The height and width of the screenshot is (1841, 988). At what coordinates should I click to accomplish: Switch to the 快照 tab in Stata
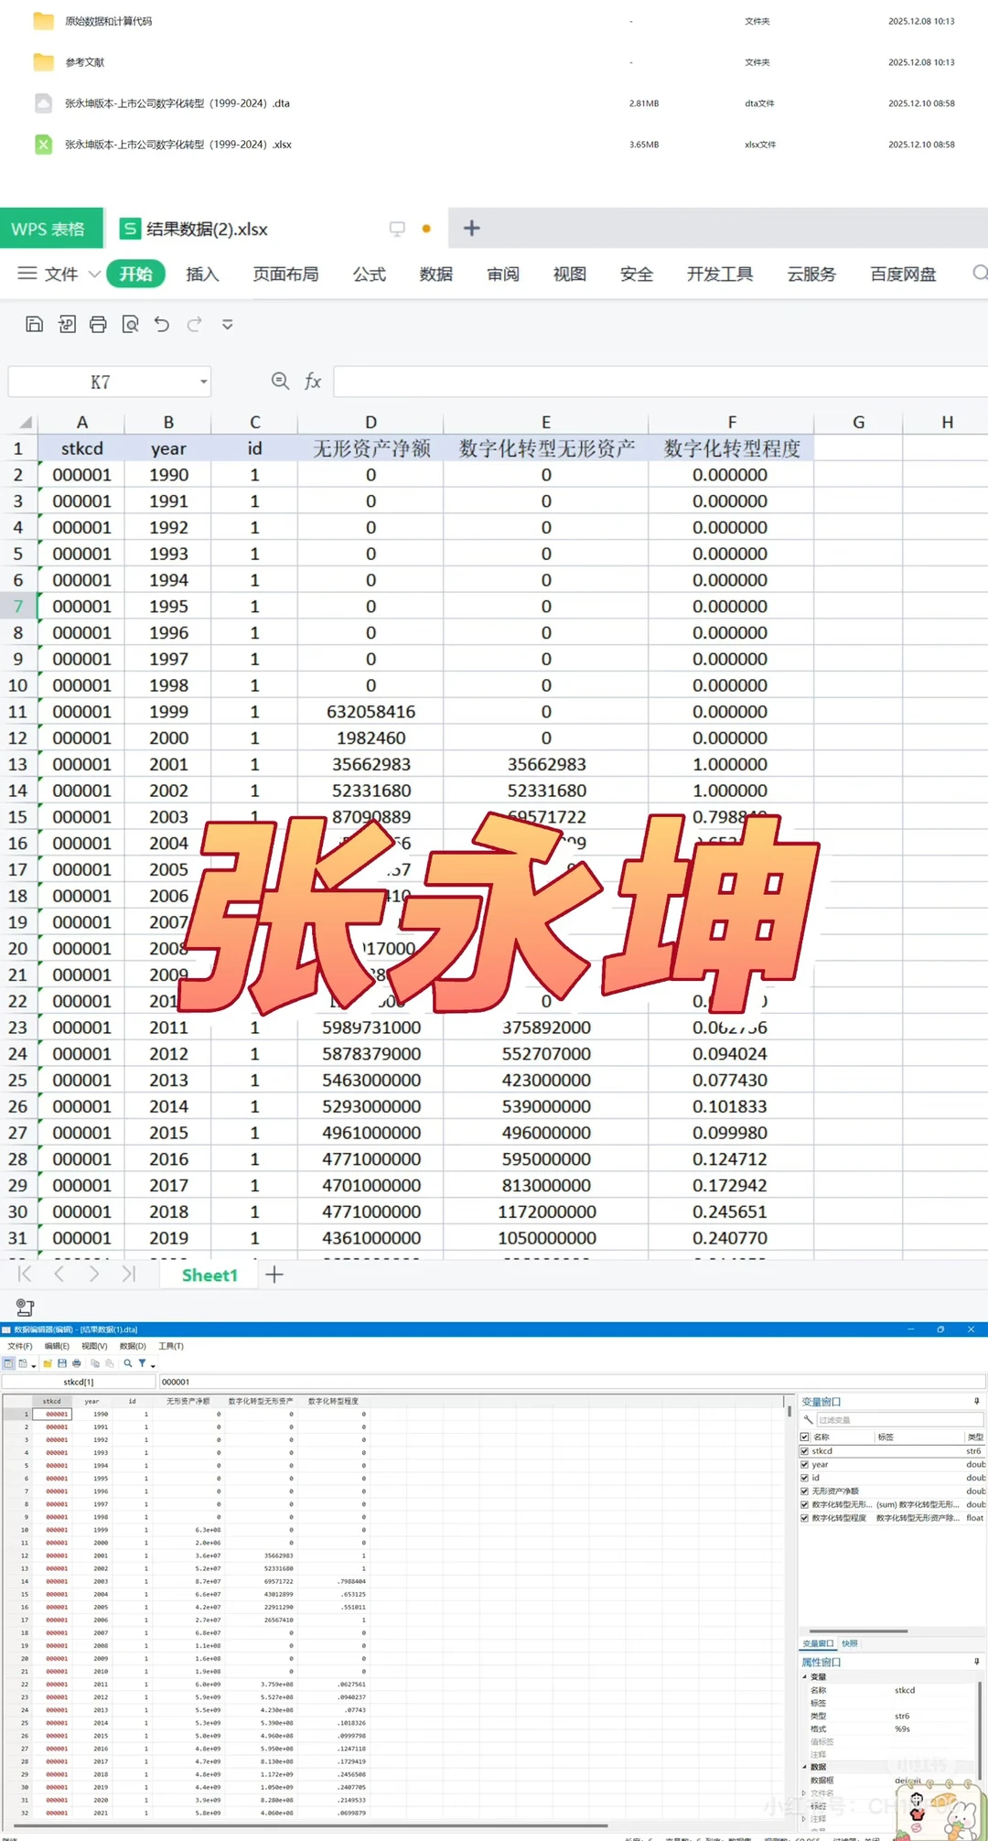pyautogui.click(x=850, y=1643)
